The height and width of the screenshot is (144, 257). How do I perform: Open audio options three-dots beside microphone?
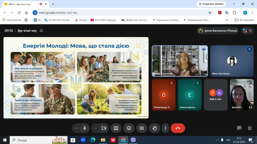[x=76, y=128]
